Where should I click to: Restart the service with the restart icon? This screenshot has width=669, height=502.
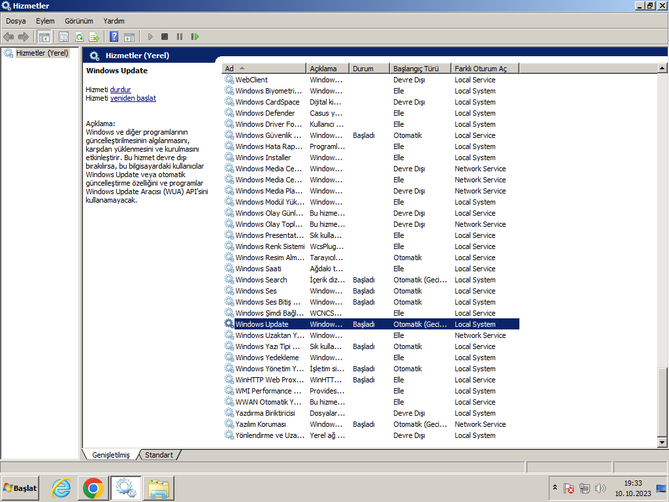point(195,37)
